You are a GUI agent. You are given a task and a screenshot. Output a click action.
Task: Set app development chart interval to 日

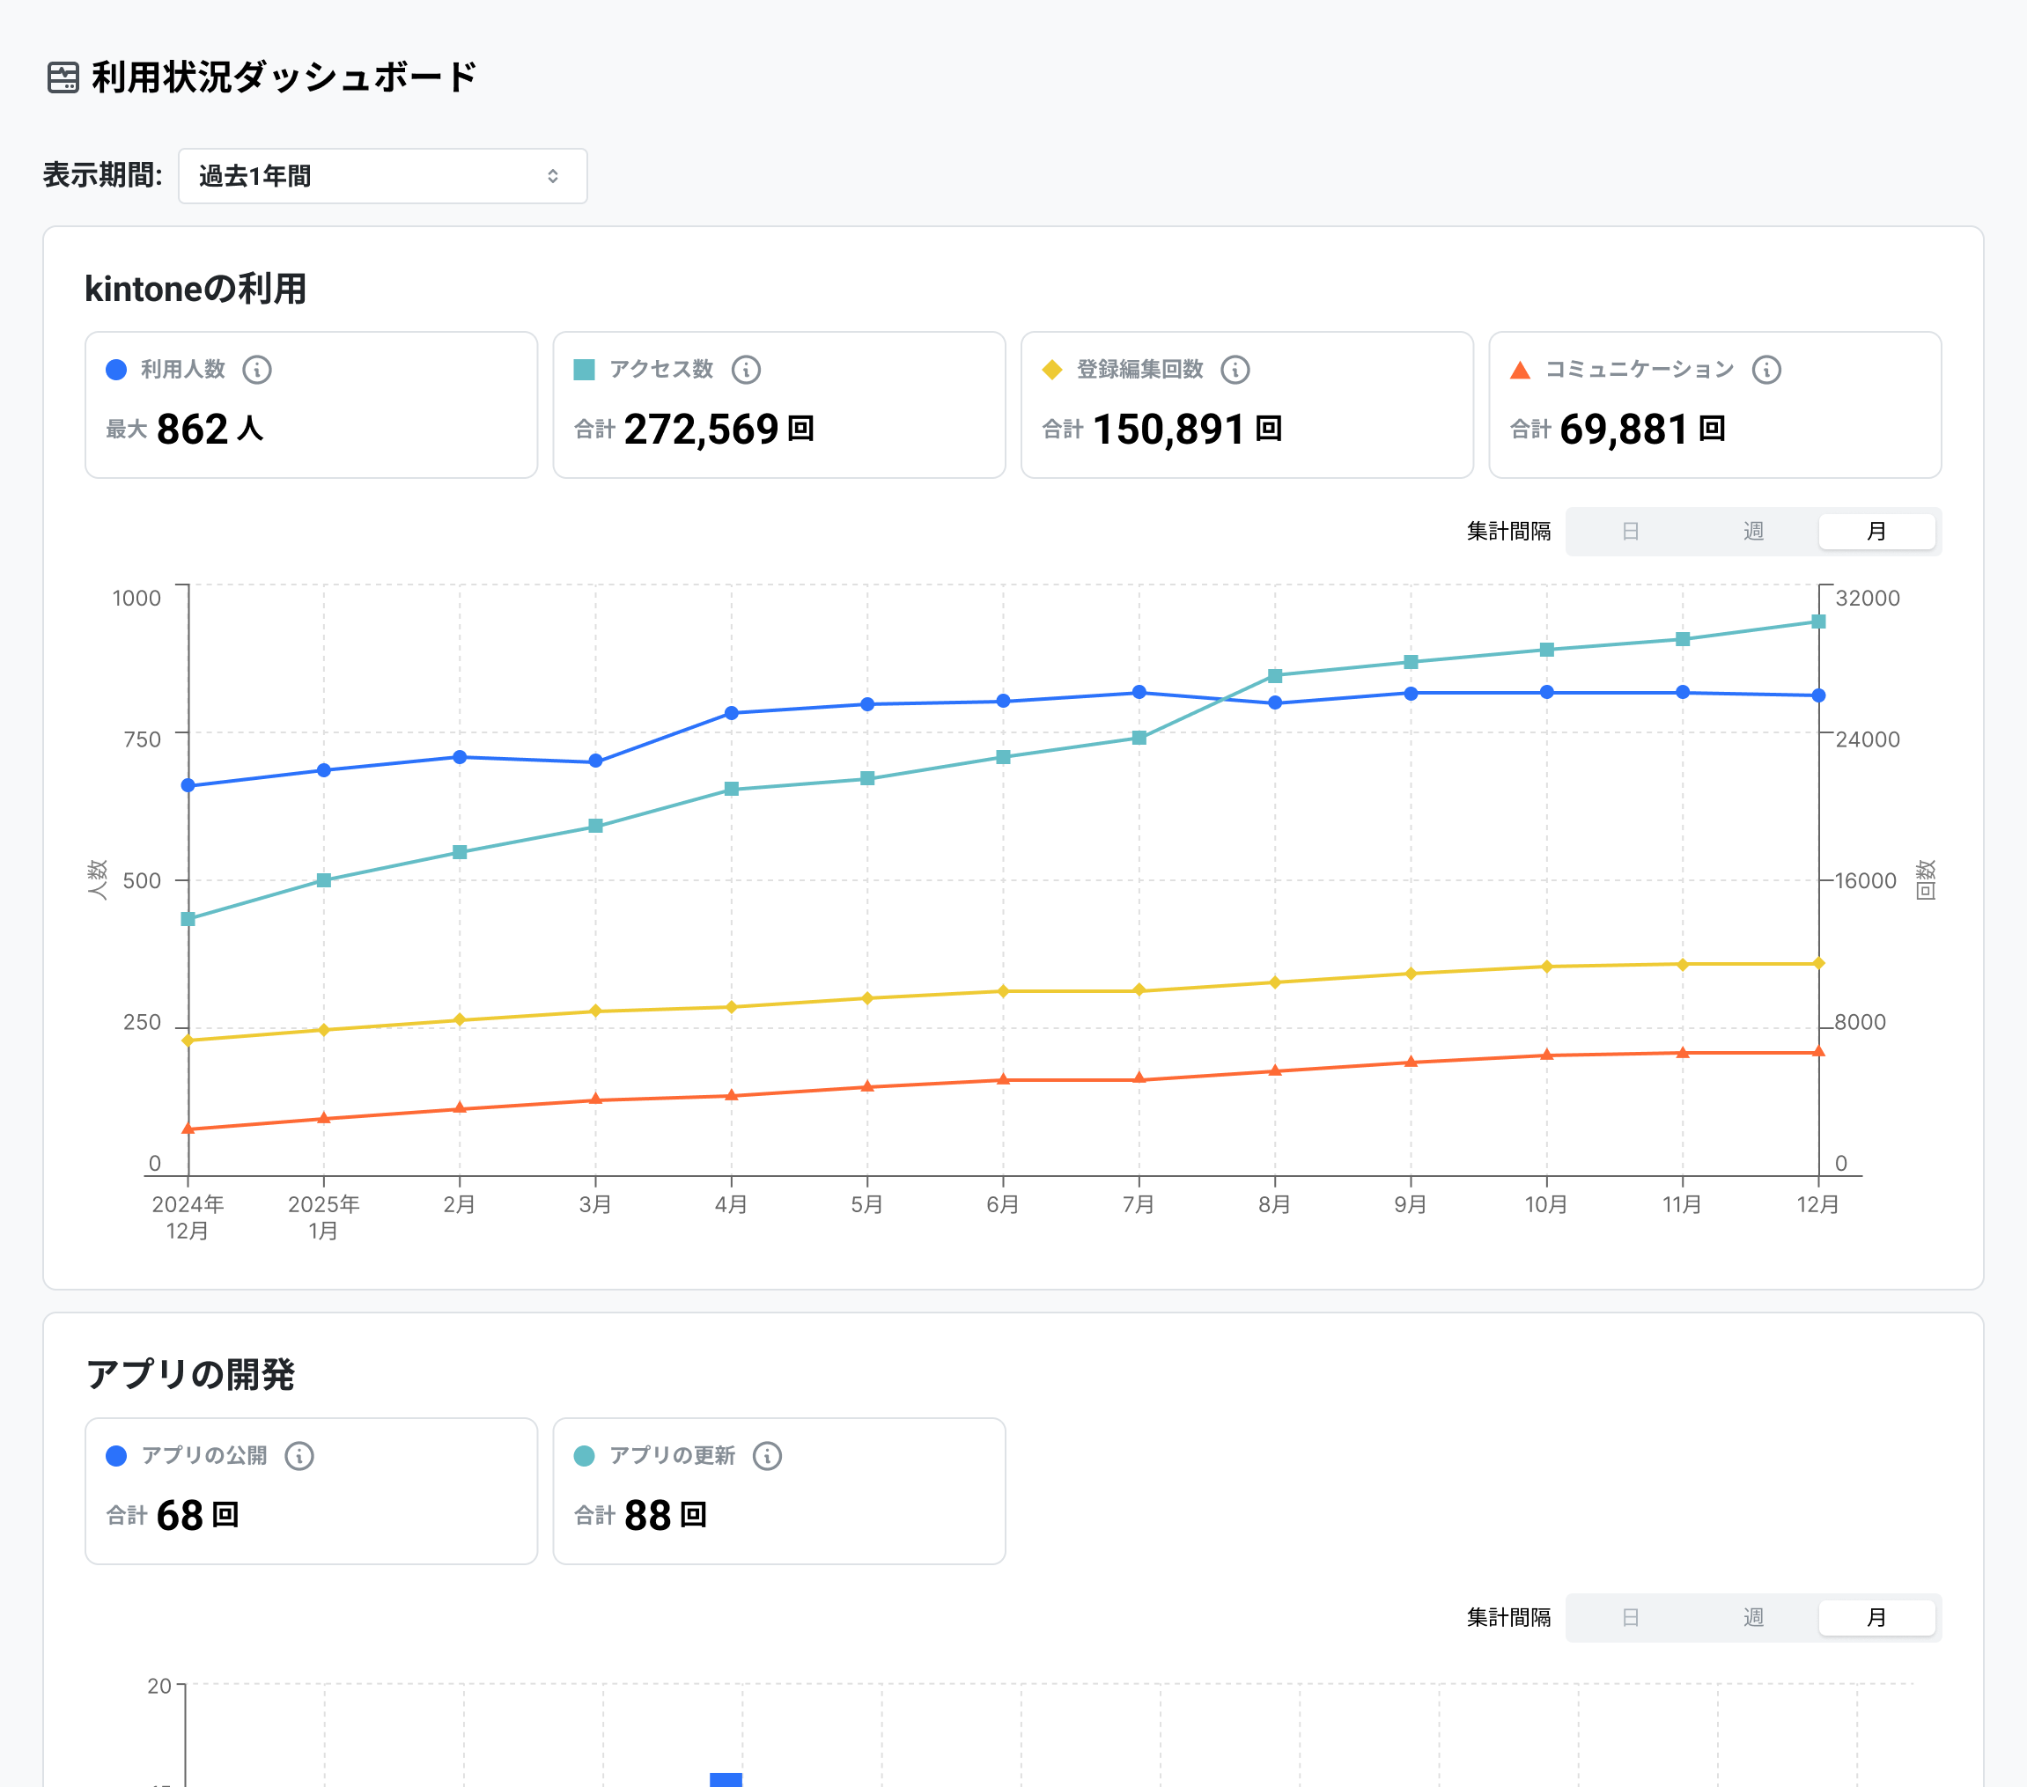tap(1631, 1617)
